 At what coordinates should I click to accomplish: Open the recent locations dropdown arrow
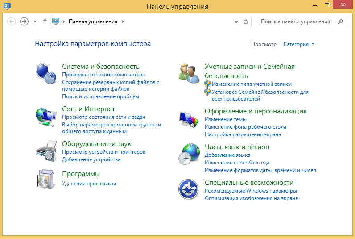pos(35,21)
